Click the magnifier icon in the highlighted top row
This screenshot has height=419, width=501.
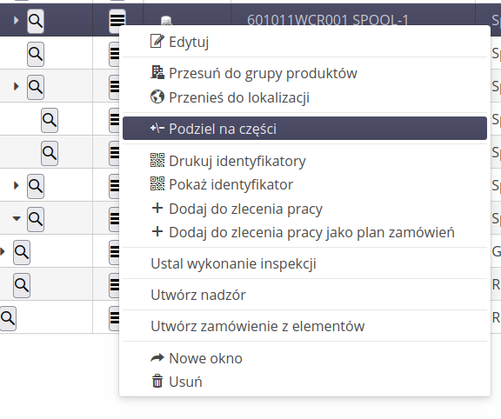click(36, 21)
